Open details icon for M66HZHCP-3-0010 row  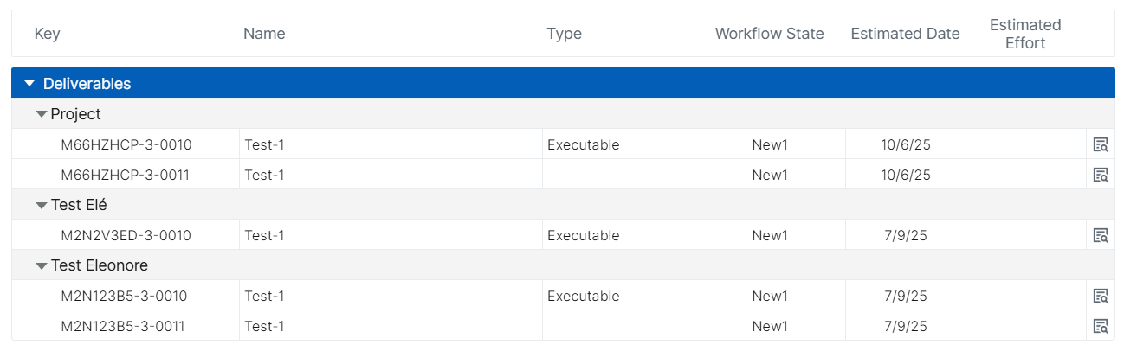(1101, 144)
